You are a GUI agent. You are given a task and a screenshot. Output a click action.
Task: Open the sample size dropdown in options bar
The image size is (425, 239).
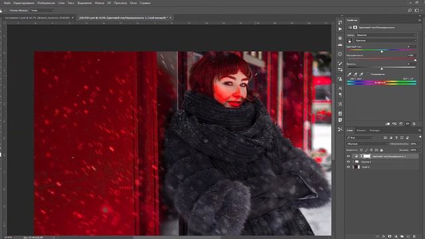coord(42,11)
